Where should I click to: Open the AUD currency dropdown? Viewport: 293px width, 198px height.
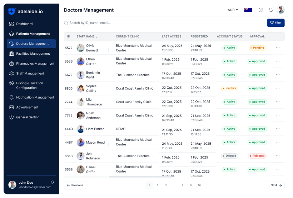[233, 10]
